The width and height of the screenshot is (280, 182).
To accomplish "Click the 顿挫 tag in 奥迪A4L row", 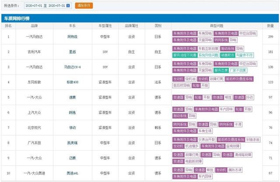I will [210, 170].
